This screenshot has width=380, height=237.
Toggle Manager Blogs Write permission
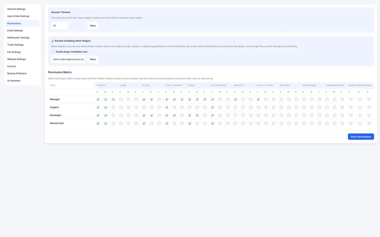152,100
